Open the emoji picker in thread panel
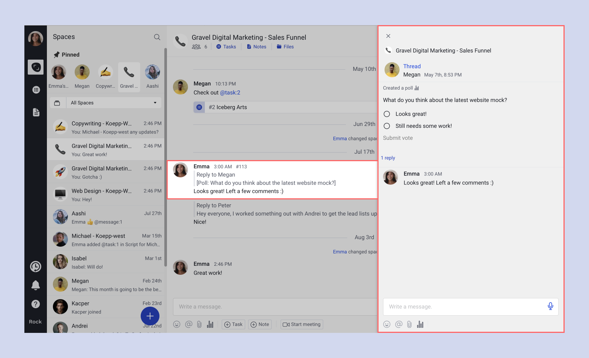This screenshot has height=358, width=589. click(x=387, y=324)
